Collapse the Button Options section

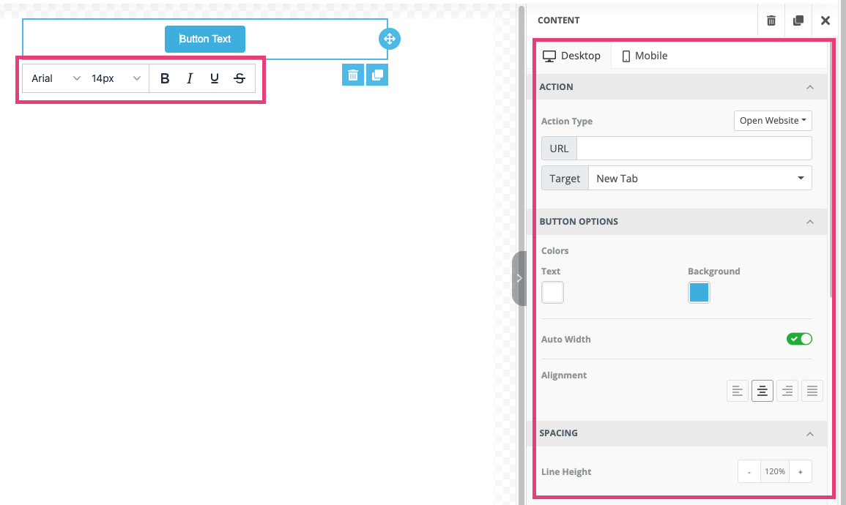coord(810,222)
